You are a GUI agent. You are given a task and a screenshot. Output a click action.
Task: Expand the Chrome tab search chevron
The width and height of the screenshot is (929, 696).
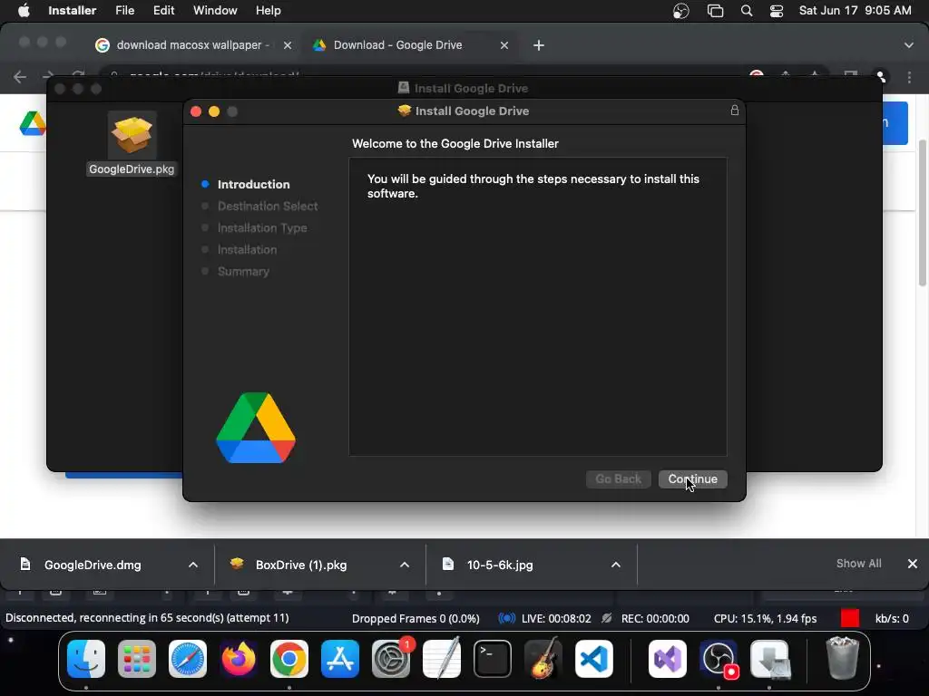[909, 45]
